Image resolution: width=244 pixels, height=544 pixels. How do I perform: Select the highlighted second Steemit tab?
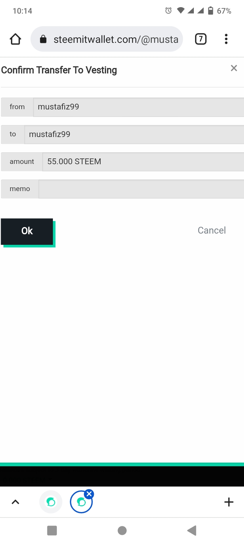pos(81,503)
